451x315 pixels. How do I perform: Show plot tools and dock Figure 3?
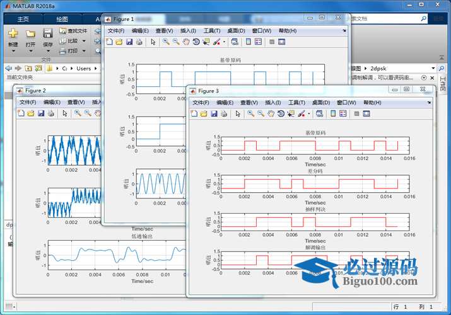[366, 113]
